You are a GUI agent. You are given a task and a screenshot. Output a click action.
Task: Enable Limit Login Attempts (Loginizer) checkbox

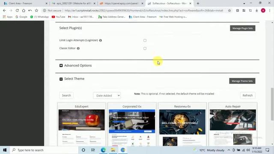[x=145, y=40]
